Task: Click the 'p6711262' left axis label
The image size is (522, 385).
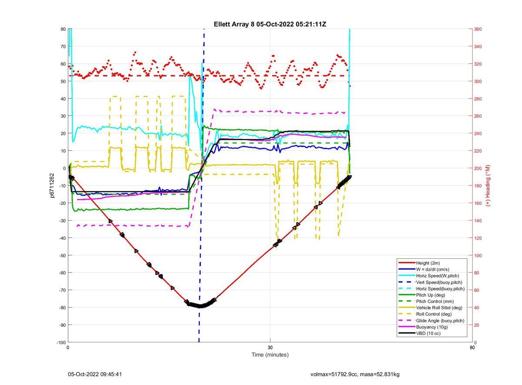Action: [x=52, y=186]
